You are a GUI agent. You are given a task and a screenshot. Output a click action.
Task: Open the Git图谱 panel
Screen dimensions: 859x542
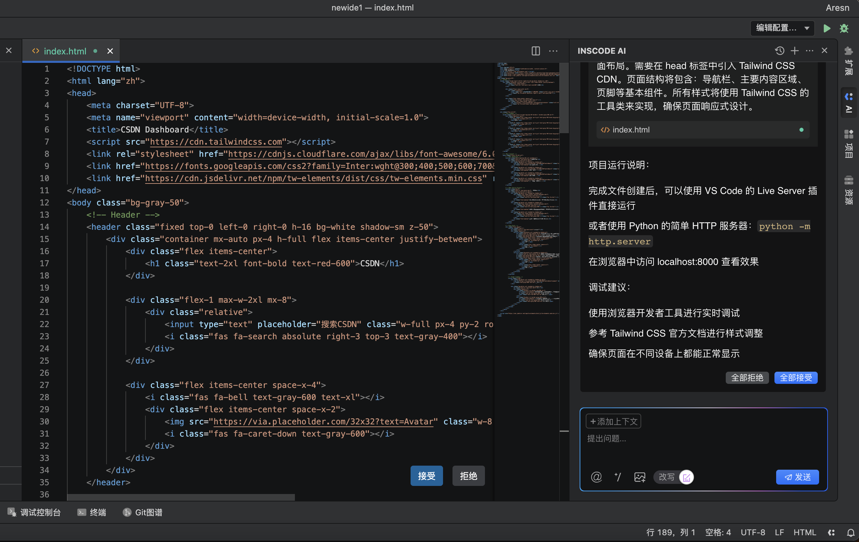pos(143,512)
